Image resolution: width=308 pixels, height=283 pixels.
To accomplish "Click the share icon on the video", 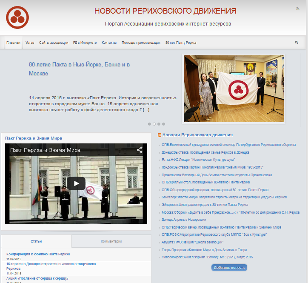I will [x=139, y=150].
